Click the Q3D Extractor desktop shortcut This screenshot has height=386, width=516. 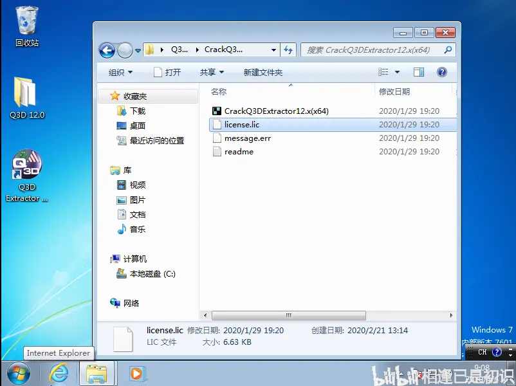[x=26, y=176]
